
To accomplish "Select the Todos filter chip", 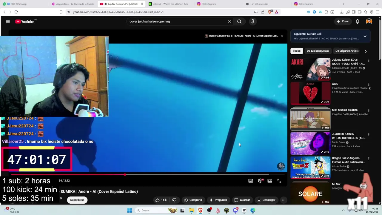I will click(297, 51).
